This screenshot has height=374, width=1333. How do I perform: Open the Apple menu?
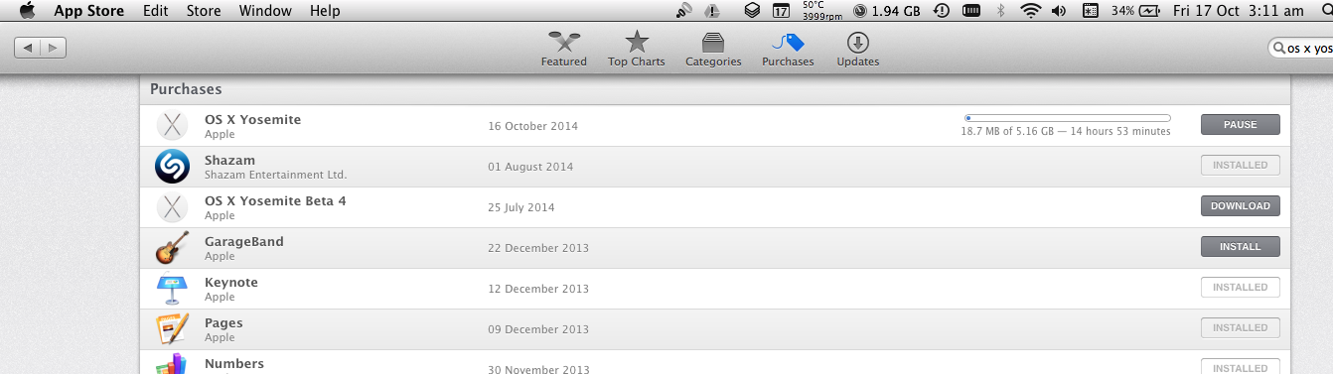27,11
